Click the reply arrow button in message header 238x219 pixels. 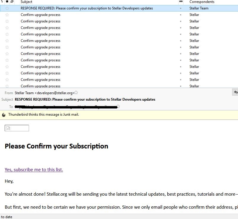[236, 92]
